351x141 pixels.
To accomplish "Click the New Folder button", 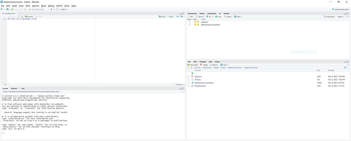I will (x=193, y=65).
